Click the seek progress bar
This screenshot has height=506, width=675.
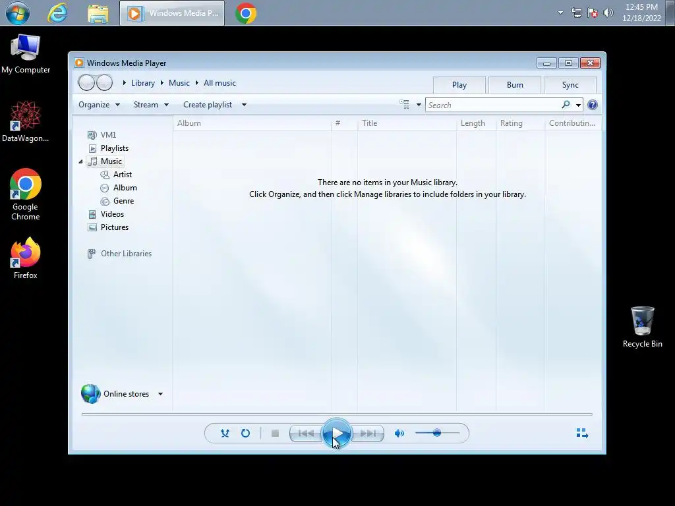tap(337, 414)
